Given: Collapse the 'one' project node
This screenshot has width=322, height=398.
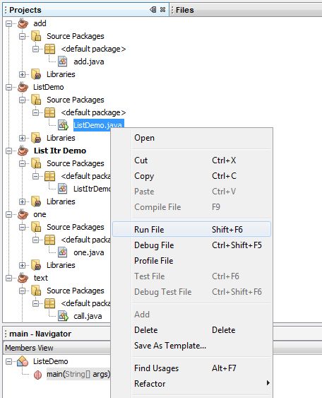Looking at the screenshot, I should pos(9,214).
